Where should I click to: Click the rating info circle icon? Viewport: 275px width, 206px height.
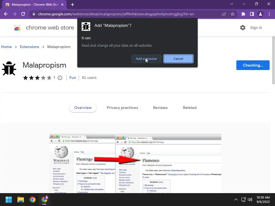pyautogui.click(x=60, y=78)
